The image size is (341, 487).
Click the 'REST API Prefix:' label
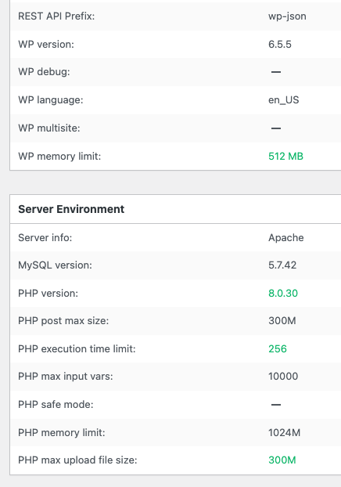click(56, 16)
